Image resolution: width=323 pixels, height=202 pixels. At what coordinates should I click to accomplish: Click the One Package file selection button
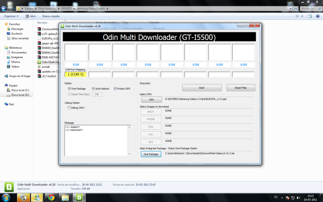pos(151,154)
